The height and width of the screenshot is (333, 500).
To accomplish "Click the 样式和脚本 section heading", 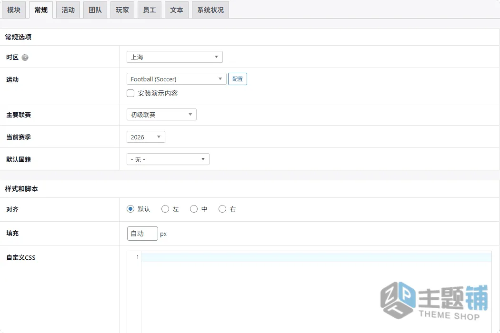I will [x=21, y=189].
